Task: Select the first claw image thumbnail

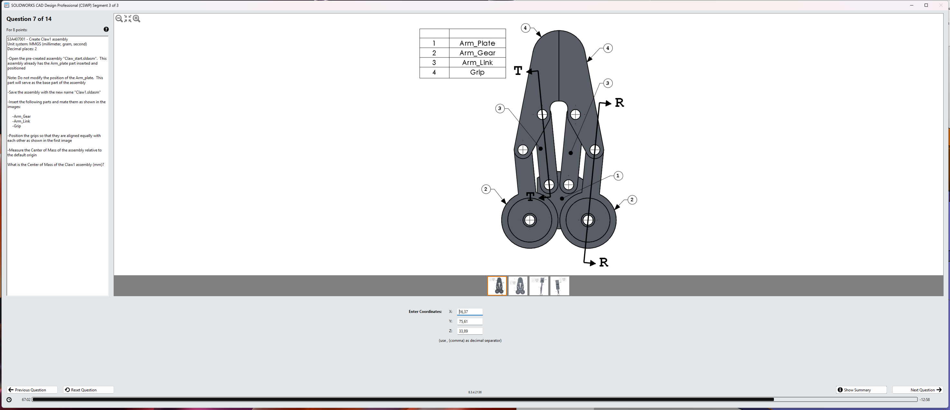Action: pos(497,286)
